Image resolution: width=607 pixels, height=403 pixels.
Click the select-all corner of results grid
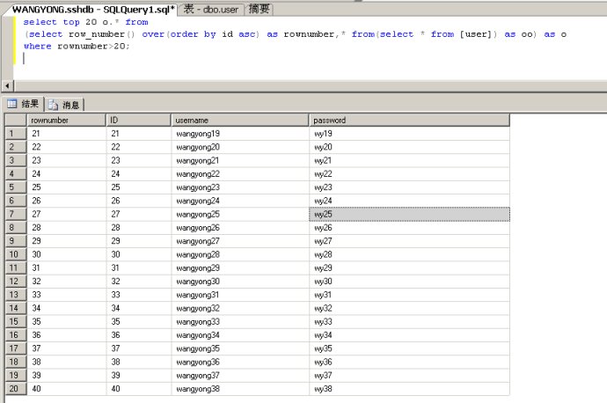(x=14, y=120)
